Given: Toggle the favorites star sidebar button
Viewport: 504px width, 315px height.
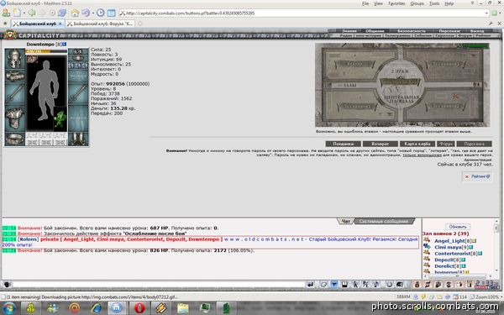Looking at the screenshot, I should [5, 24].
